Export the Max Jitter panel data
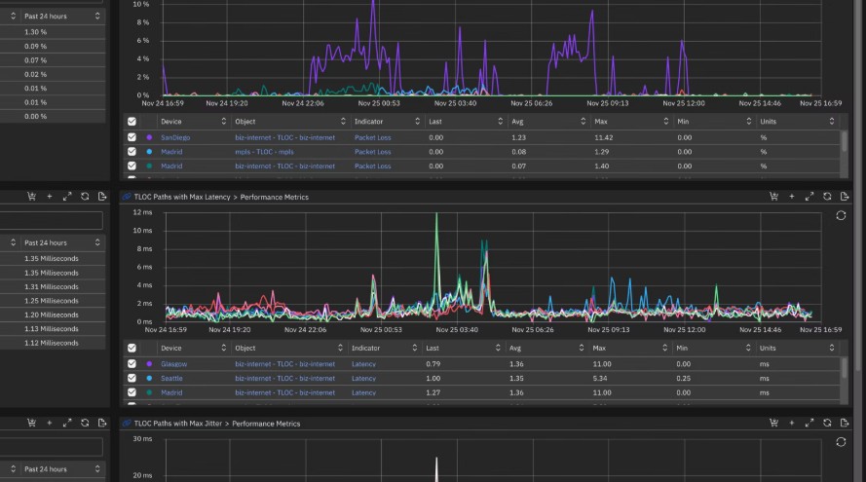866x482 pixels. pyautogui.click(x=845, y=424)
